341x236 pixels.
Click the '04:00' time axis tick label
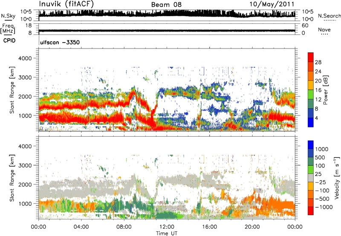click(x=81, y=227)
